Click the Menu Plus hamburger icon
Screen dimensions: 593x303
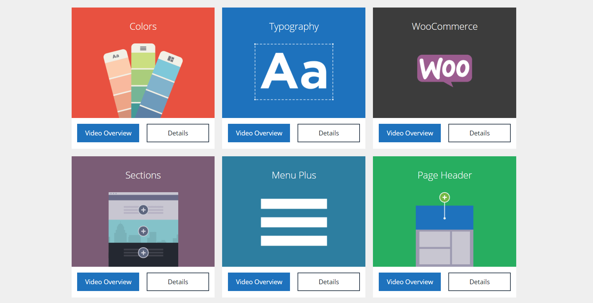(294, 222)
